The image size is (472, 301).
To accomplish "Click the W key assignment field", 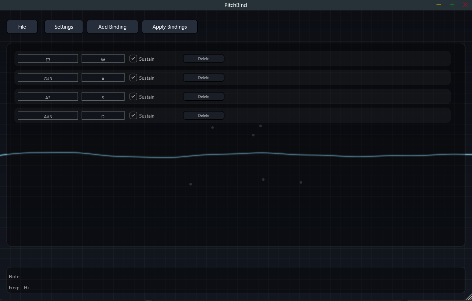I will tap(103, 58).
